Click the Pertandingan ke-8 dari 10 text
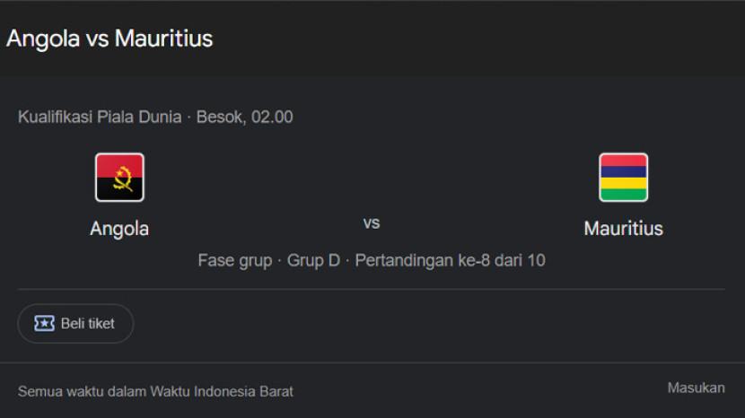 click(451, 261)
